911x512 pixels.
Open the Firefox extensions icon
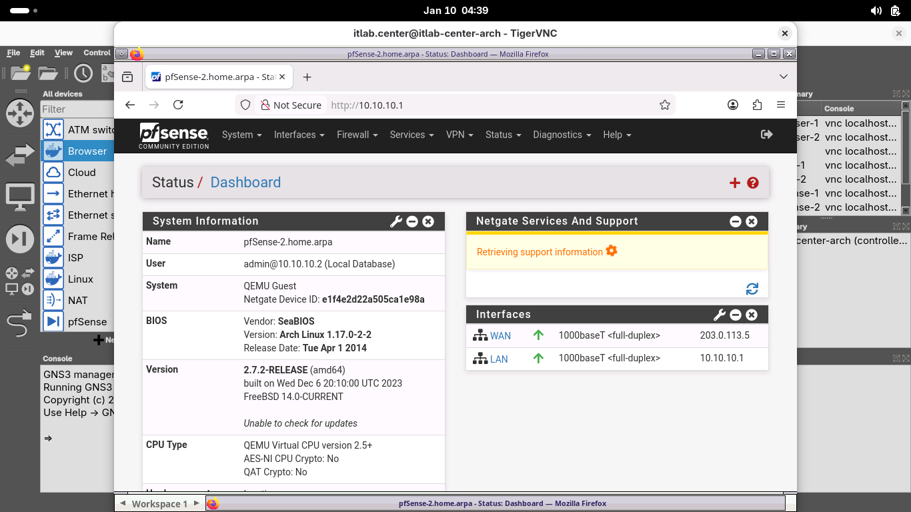coord(757,105)
